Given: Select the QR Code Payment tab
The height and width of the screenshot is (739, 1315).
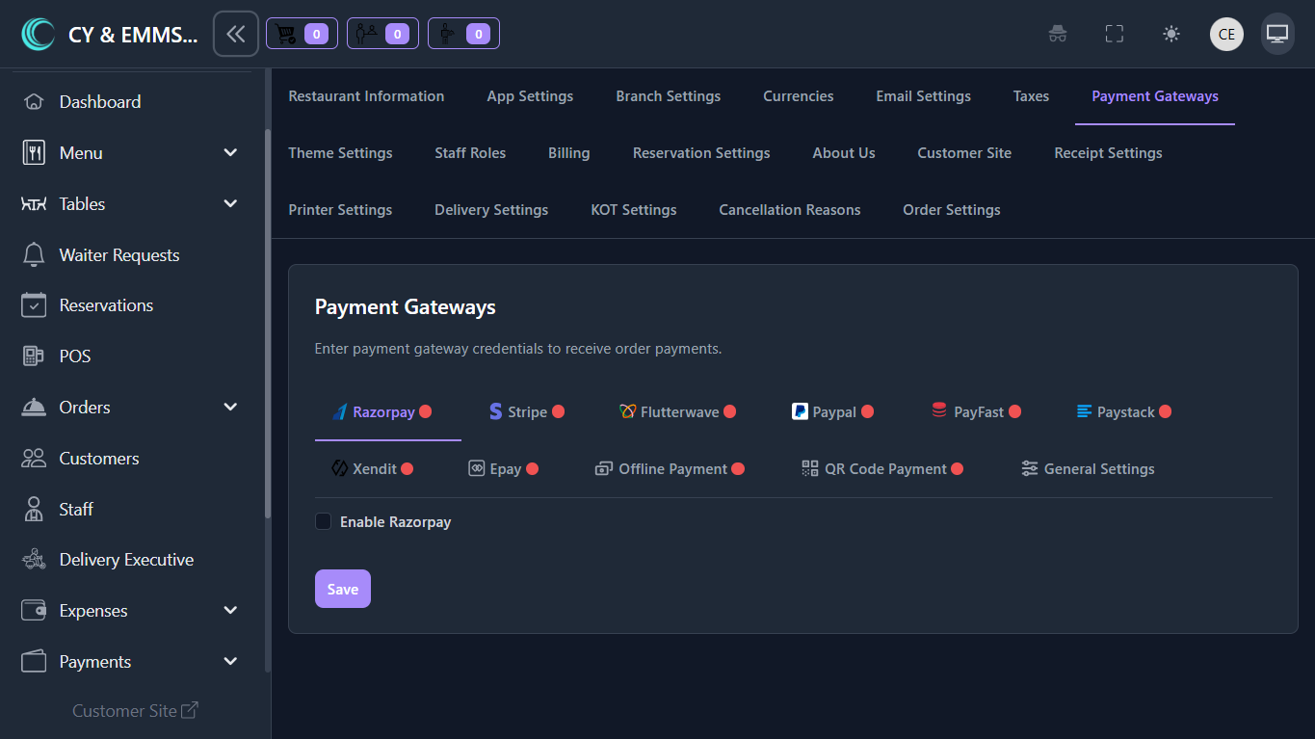Looking at the screenshot, I should coord(882,469).
